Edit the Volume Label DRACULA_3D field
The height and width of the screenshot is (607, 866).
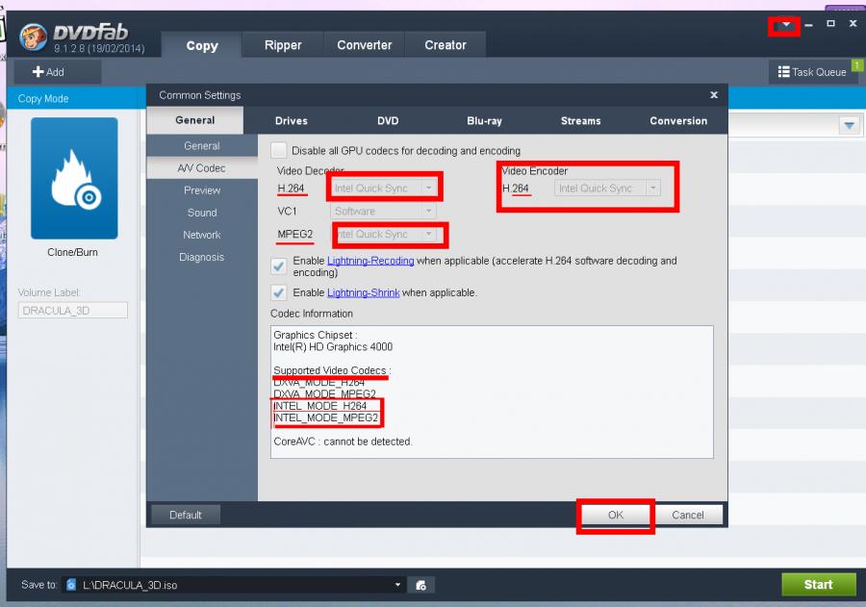click(72, 311)
